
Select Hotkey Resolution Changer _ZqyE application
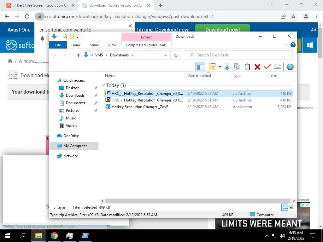[198, 107]
